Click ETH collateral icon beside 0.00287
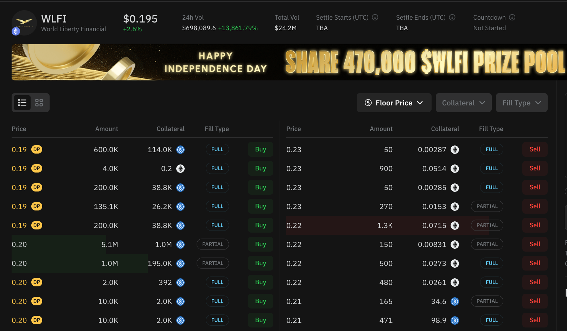 point(455,150)
